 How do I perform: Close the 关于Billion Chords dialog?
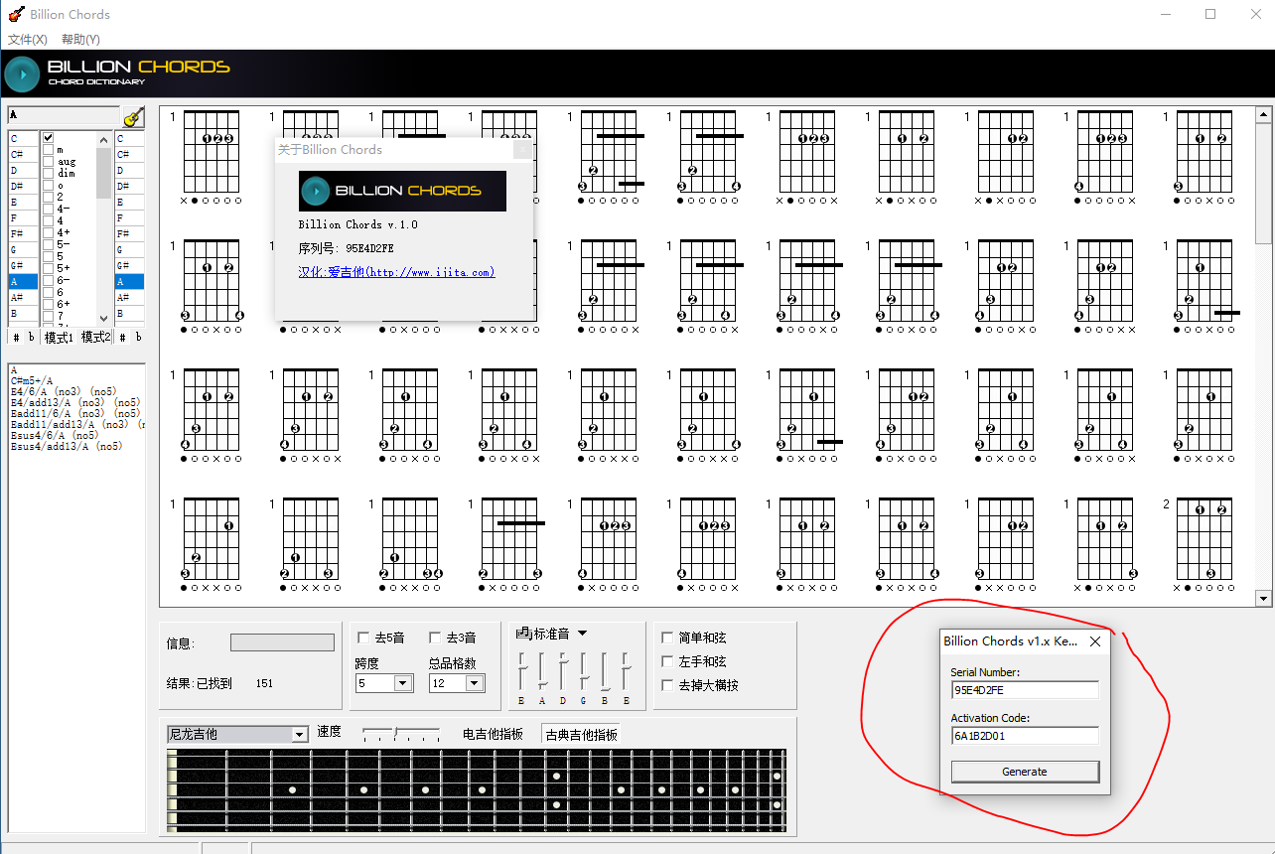pyautogui.click(x=522, y=150)
